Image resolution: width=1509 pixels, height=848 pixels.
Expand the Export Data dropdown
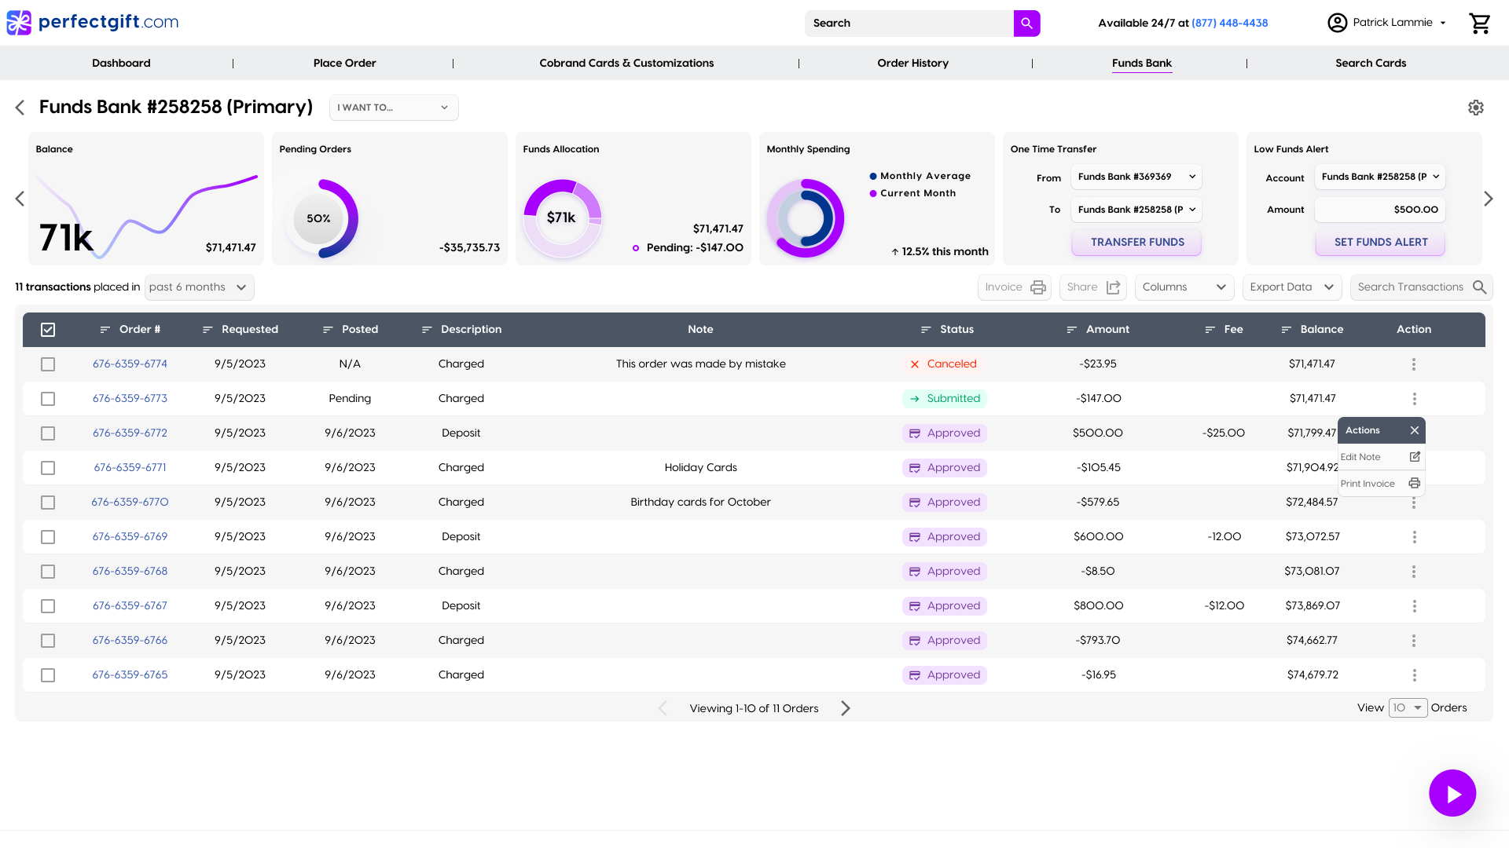[1291, 287]
